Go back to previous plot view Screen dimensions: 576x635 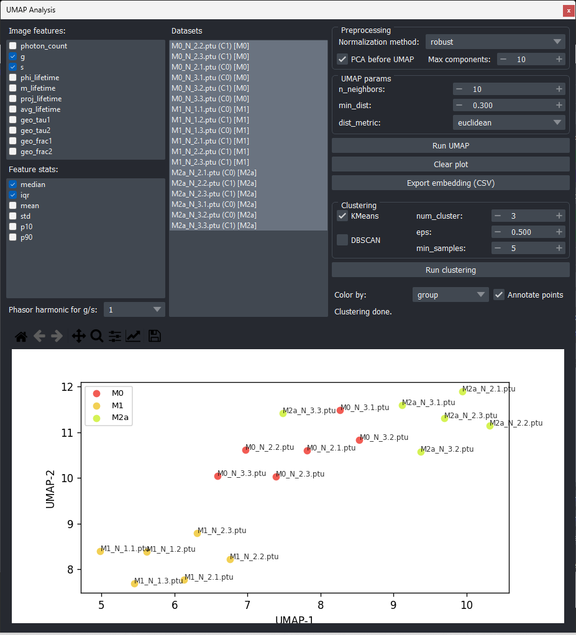click(39, 336)
